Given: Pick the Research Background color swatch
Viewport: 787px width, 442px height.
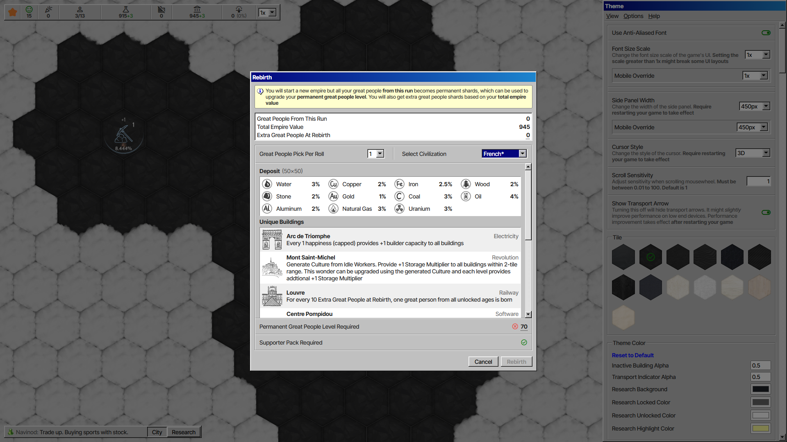Looking at the screenshot, I should coord(760,389).
